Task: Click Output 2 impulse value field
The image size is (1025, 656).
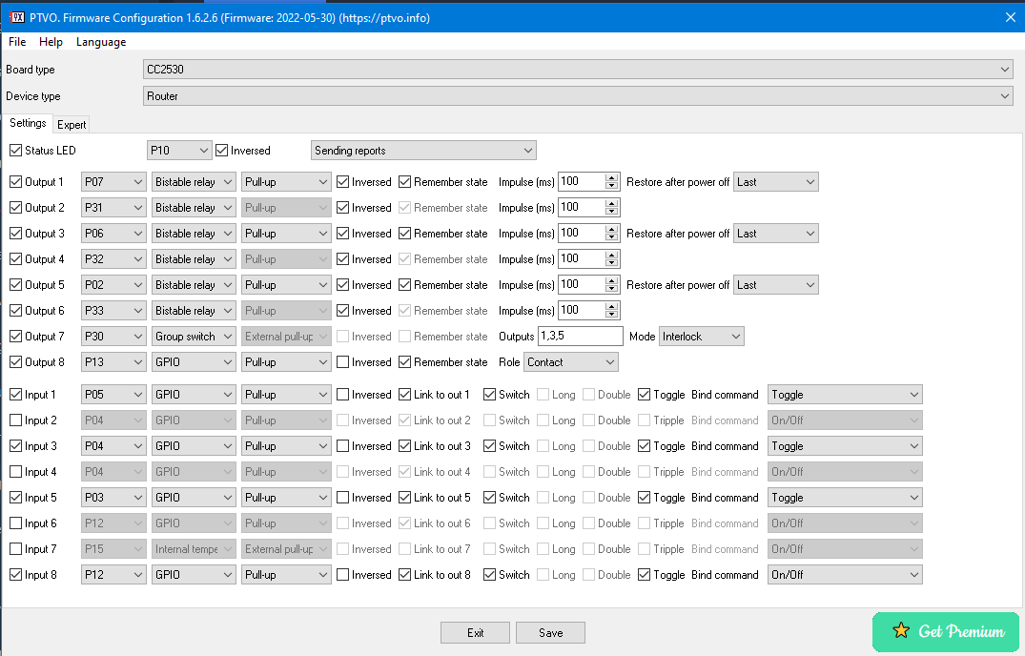Action: [x=581, y=208]
